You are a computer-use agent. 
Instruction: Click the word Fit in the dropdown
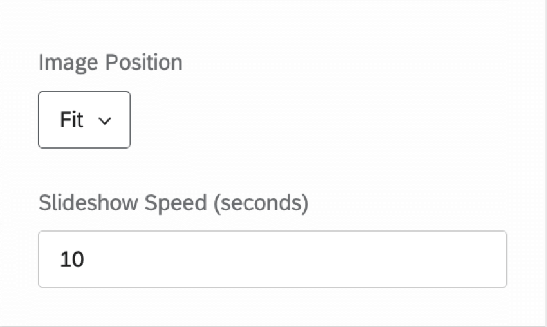click(x=71, y=120)
